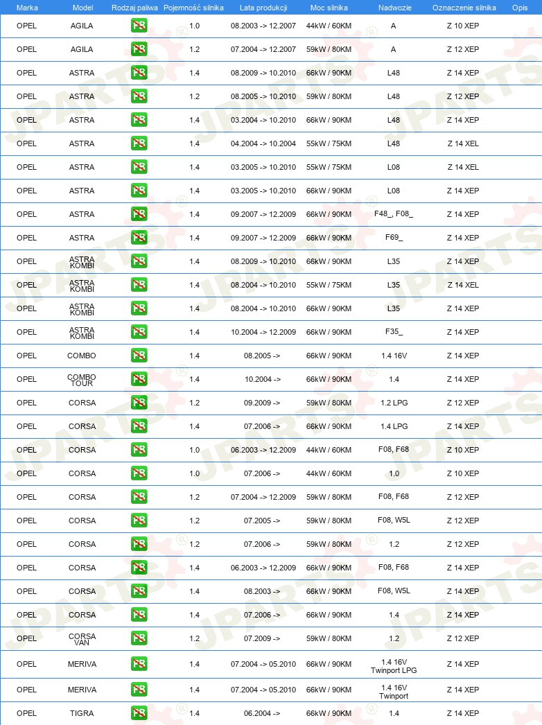Click 44kW / 60KM in AGILA row
Screen dimensions: 542x725
pos(329,26)
